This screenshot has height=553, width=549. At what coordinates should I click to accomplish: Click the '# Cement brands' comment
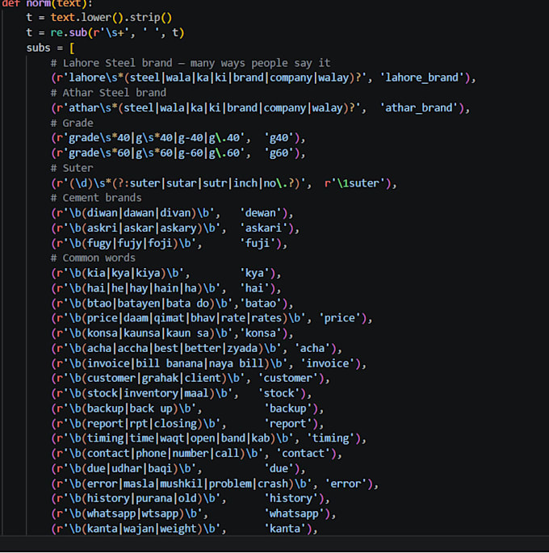96,198
